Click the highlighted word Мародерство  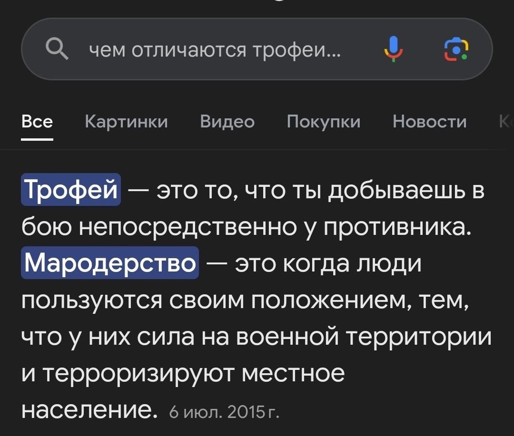click(110, 263)
